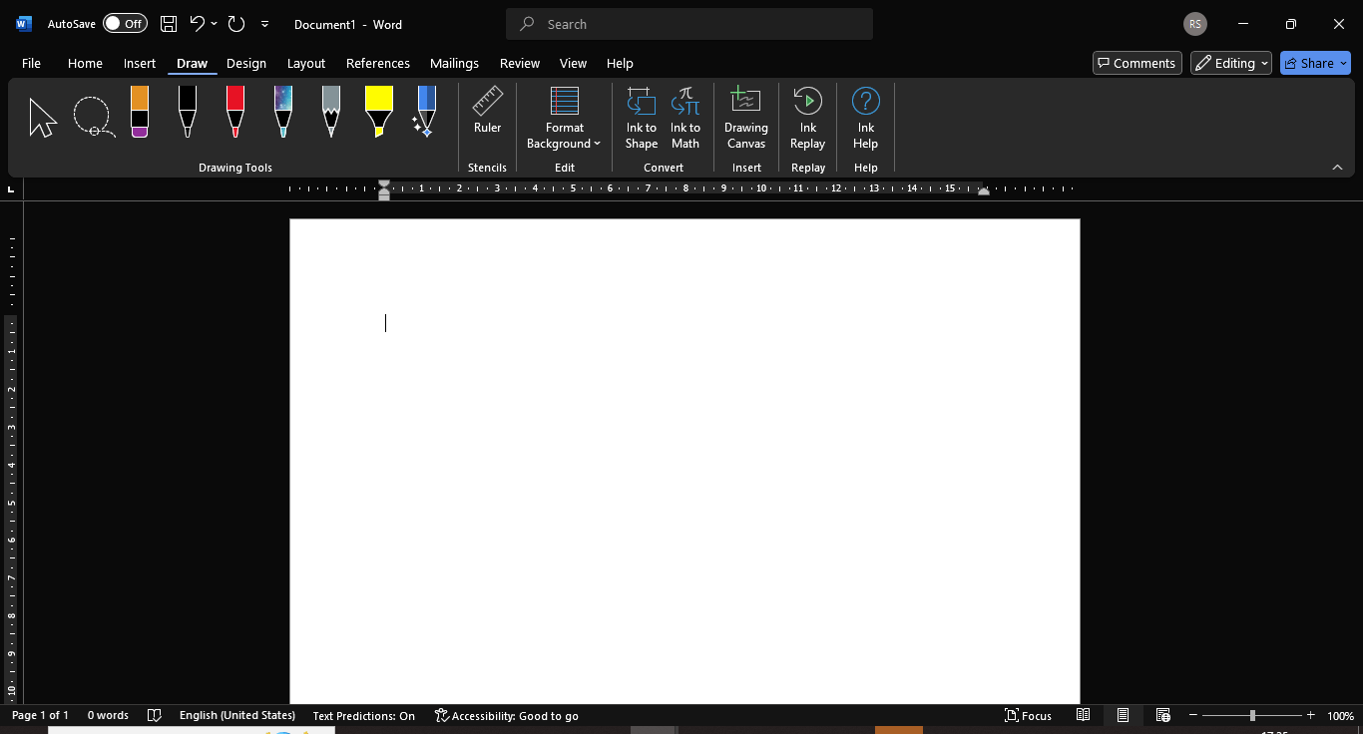Toggle the Ruler stencil

tap(487, 110)
